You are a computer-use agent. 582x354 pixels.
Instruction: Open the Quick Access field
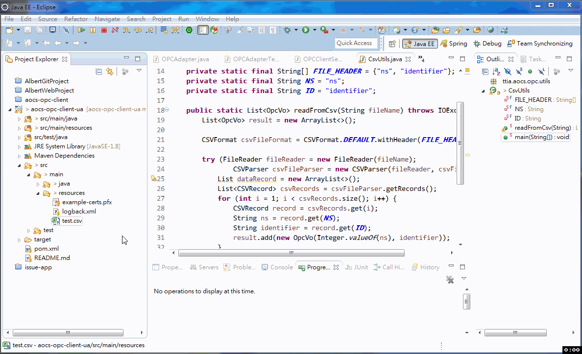[357, 43]
